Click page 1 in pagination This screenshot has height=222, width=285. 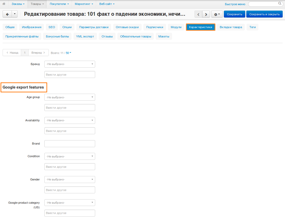25,53
